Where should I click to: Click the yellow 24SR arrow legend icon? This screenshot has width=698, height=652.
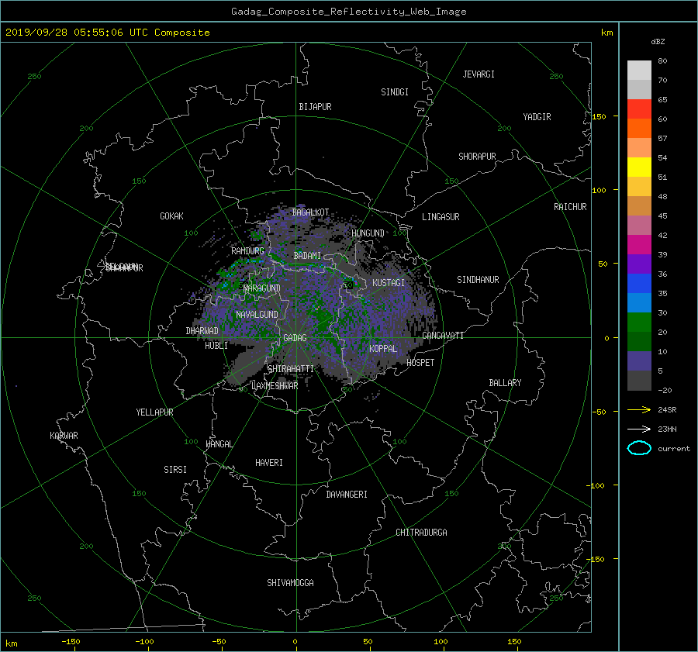click(639, 409)
